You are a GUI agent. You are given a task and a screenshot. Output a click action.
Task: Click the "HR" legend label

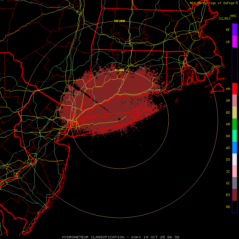pos(228,124)
